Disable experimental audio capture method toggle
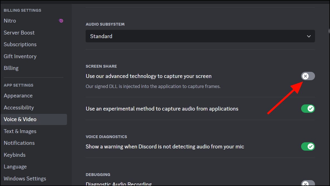330x186 pixels. 308,109
